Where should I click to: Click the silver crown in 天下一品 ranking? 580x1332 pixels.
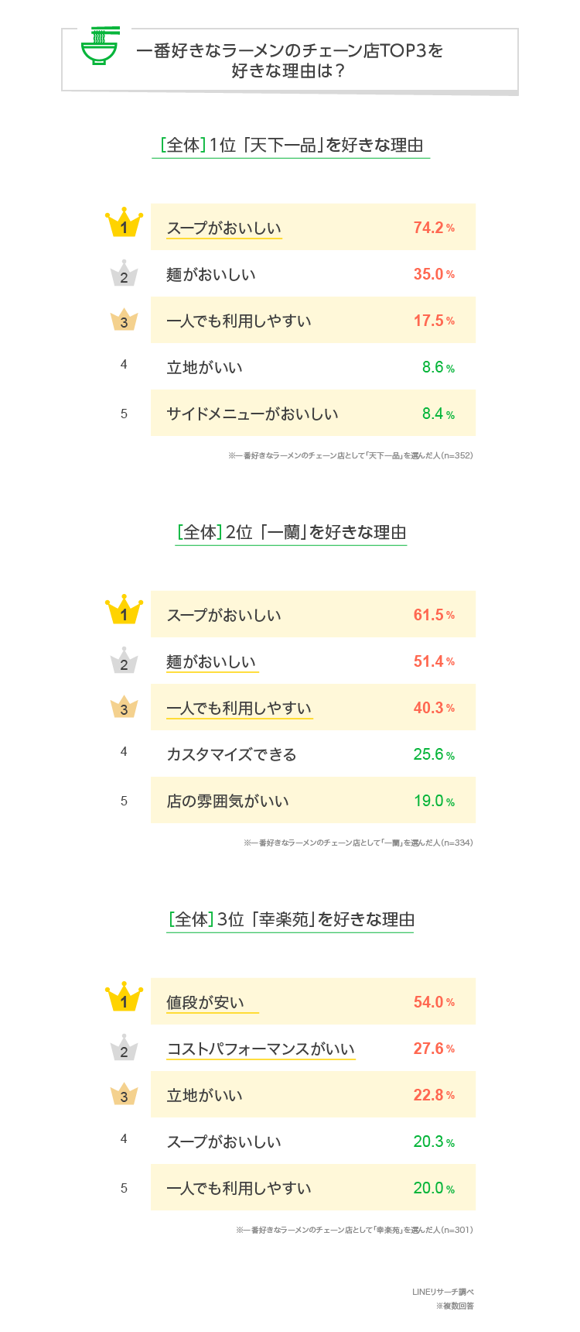tap(124, 274)
